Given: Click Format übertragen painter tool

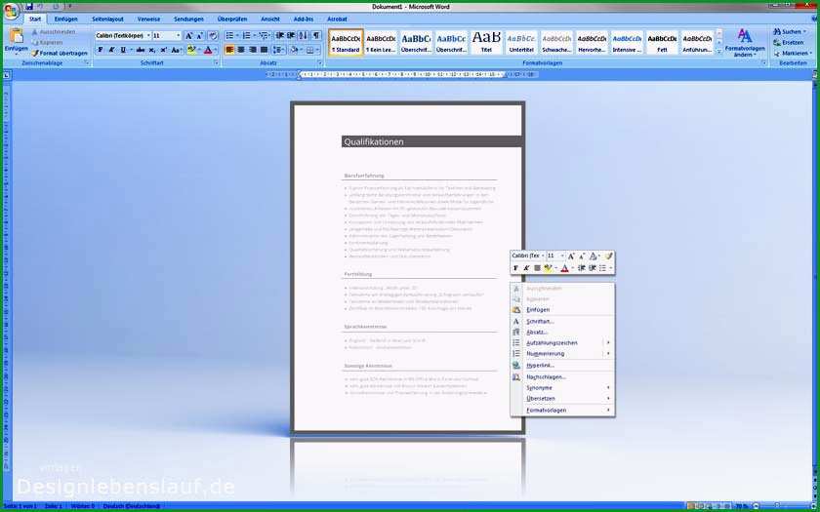Looking at the screenshot, I should pos(60,54).
